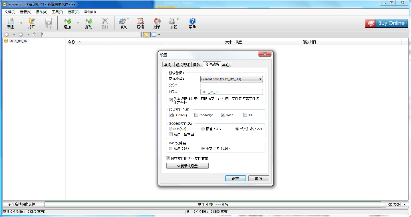Open the dropdown arrow next to 新建
The height and width of the screenshot is (217, 411).
point(21,23)
